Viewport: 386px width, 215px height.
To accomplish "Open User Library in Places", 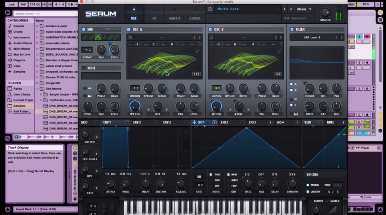I will [x=22, y=94].
